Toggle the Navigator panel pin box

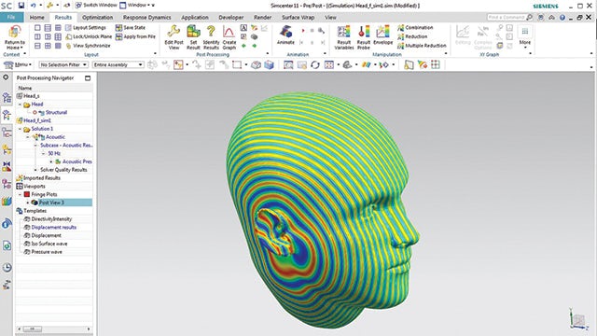(x=88, y=78)
